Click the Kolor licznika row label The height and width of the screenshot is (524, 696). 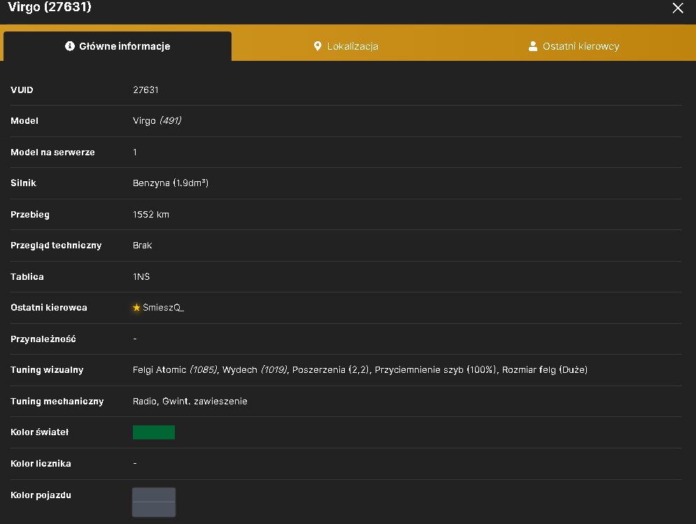pyautogui.click(x=41, y=464)
